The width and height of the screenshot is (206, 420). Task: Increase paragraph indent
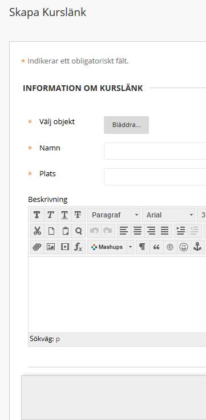click(x=181, y=231)
